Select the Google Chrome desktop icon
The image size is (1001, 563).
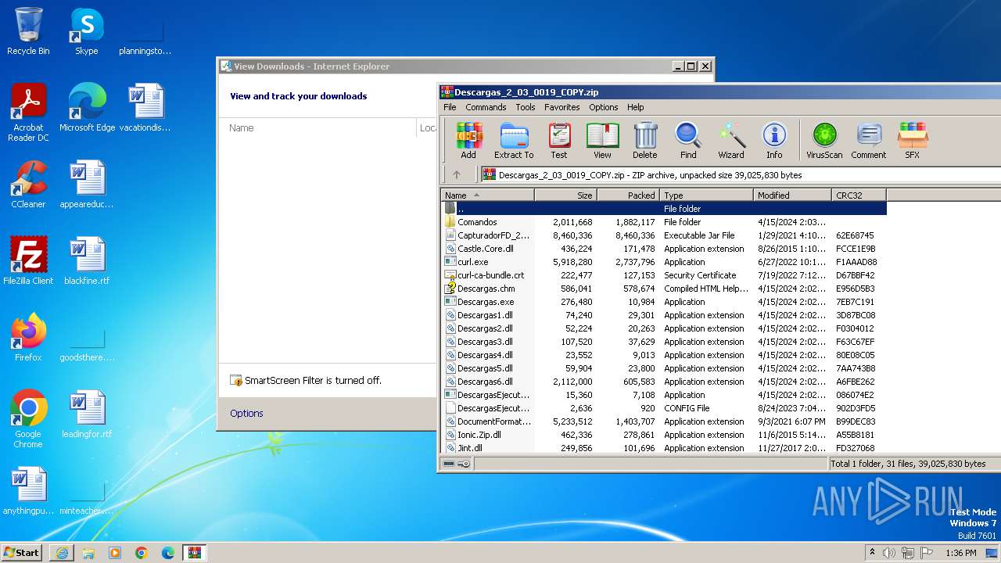pos(28,419)
